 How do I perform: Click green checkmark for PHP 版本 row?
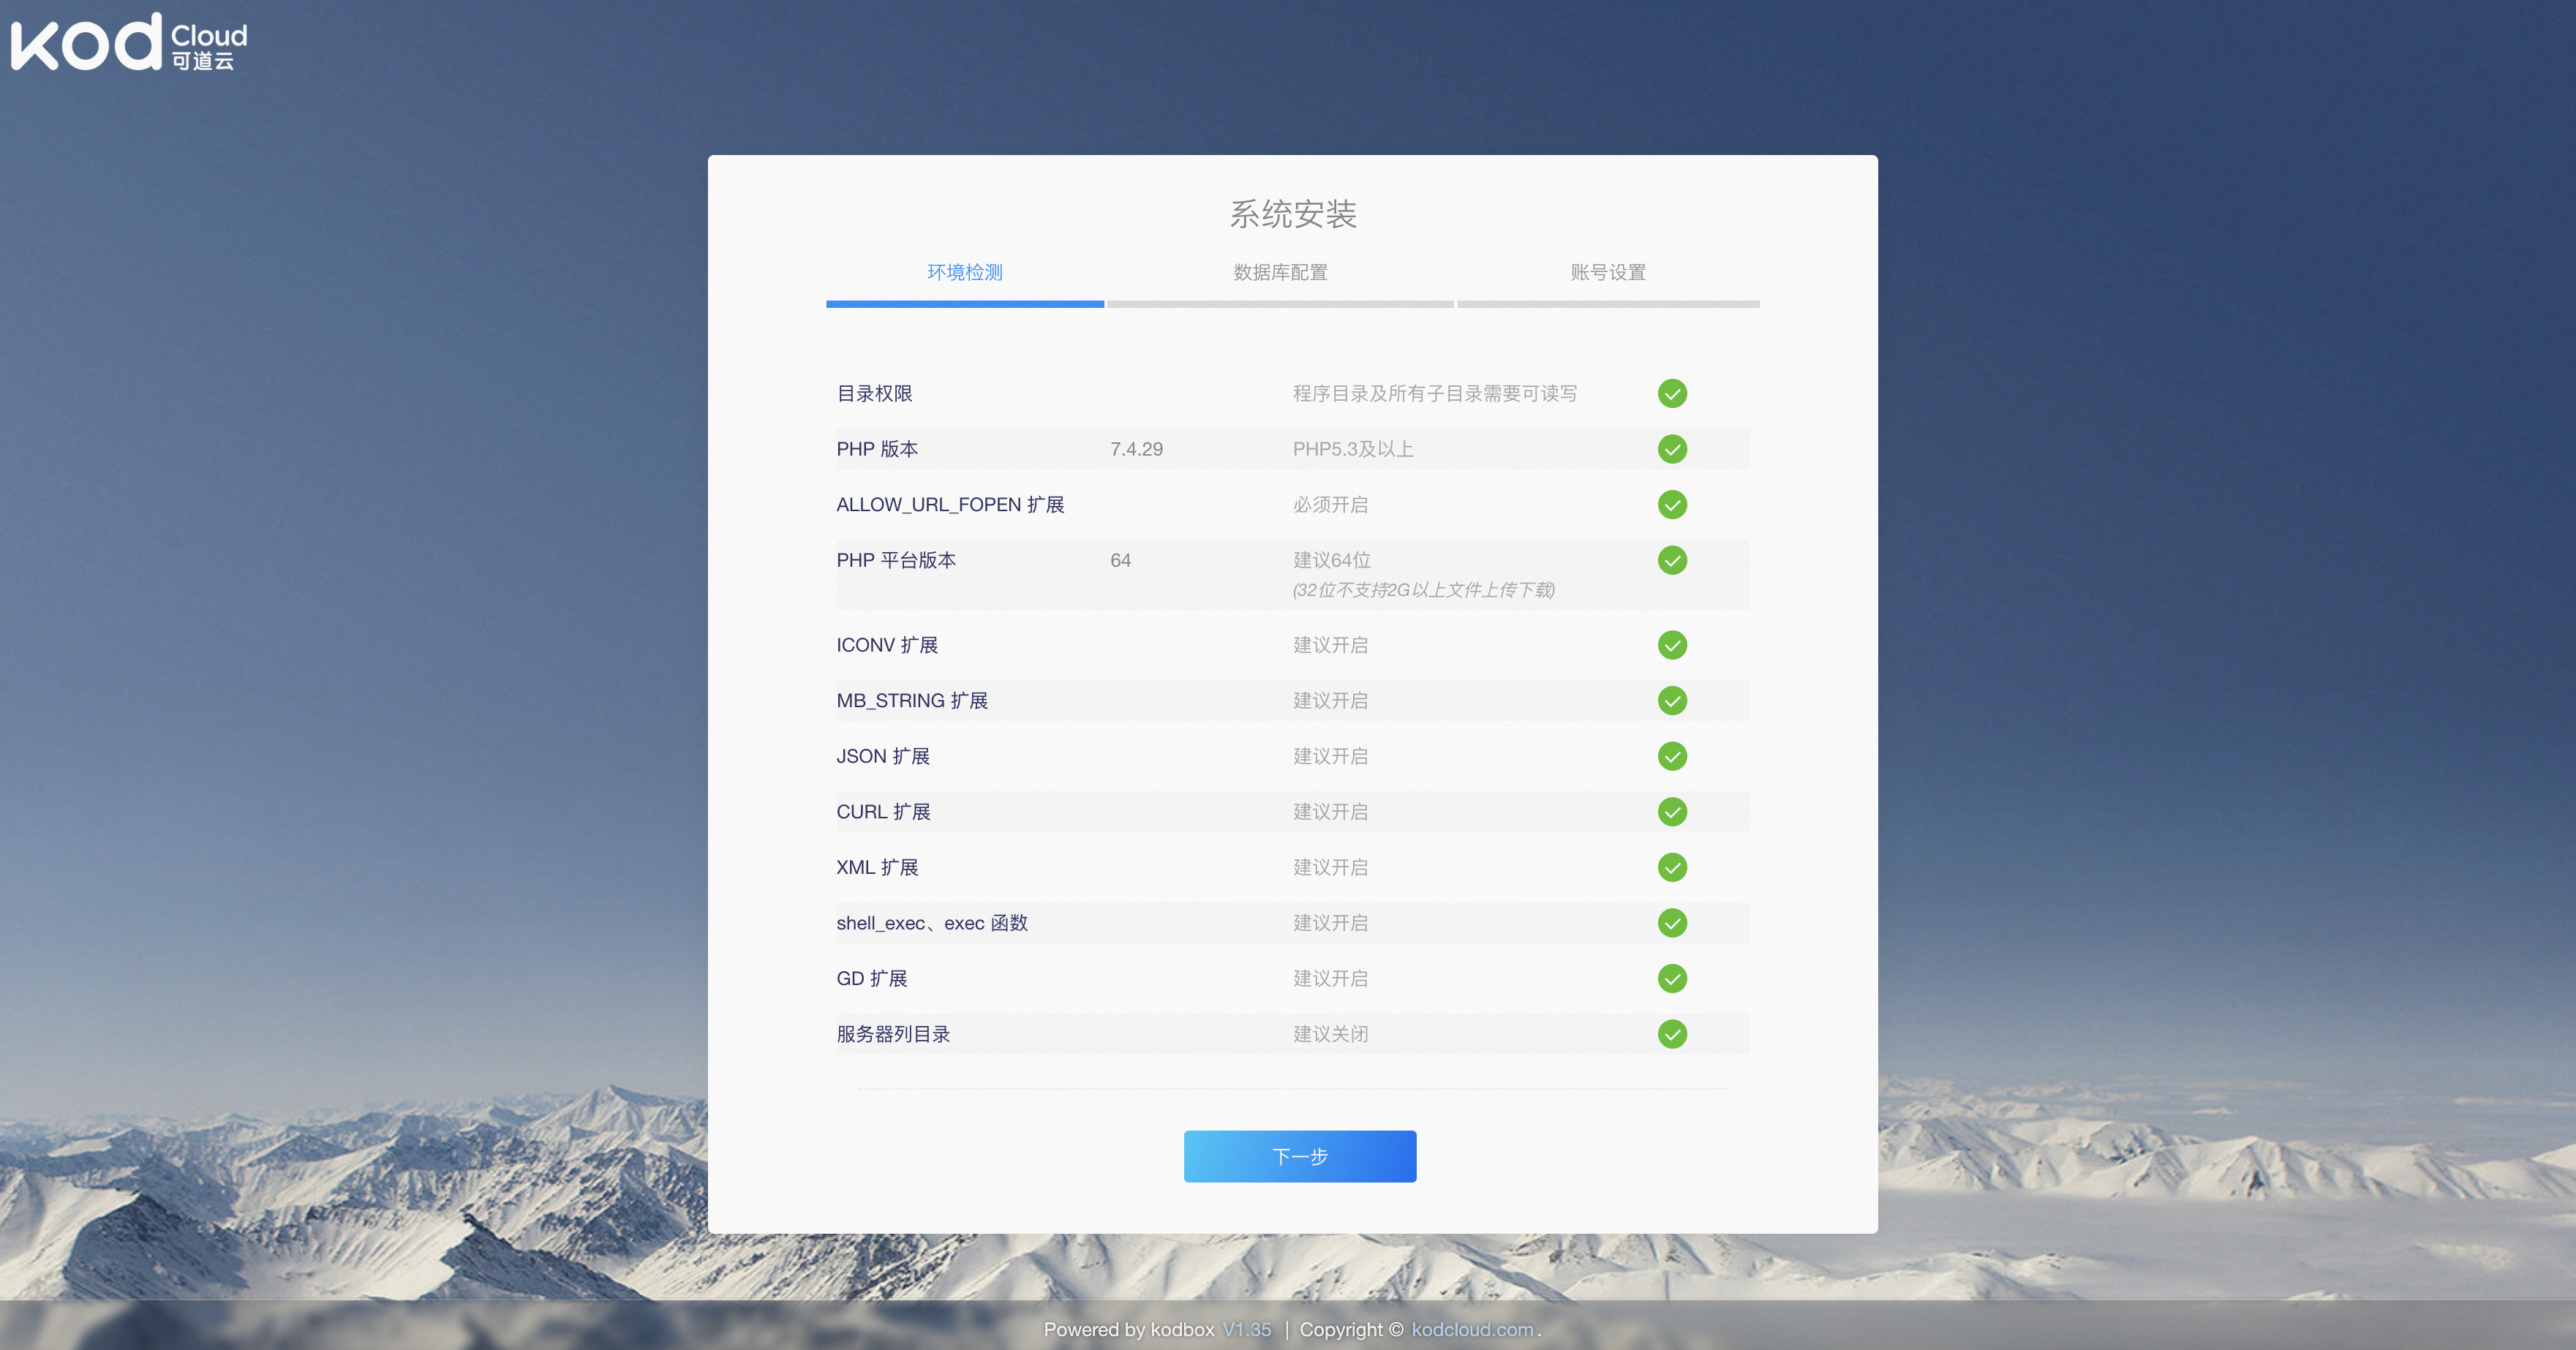(1672, 449)
